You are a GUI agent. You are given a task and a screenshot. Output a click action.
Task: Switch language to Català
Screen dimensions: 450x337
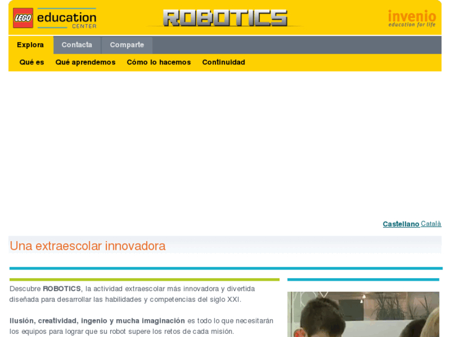point(431,223)
